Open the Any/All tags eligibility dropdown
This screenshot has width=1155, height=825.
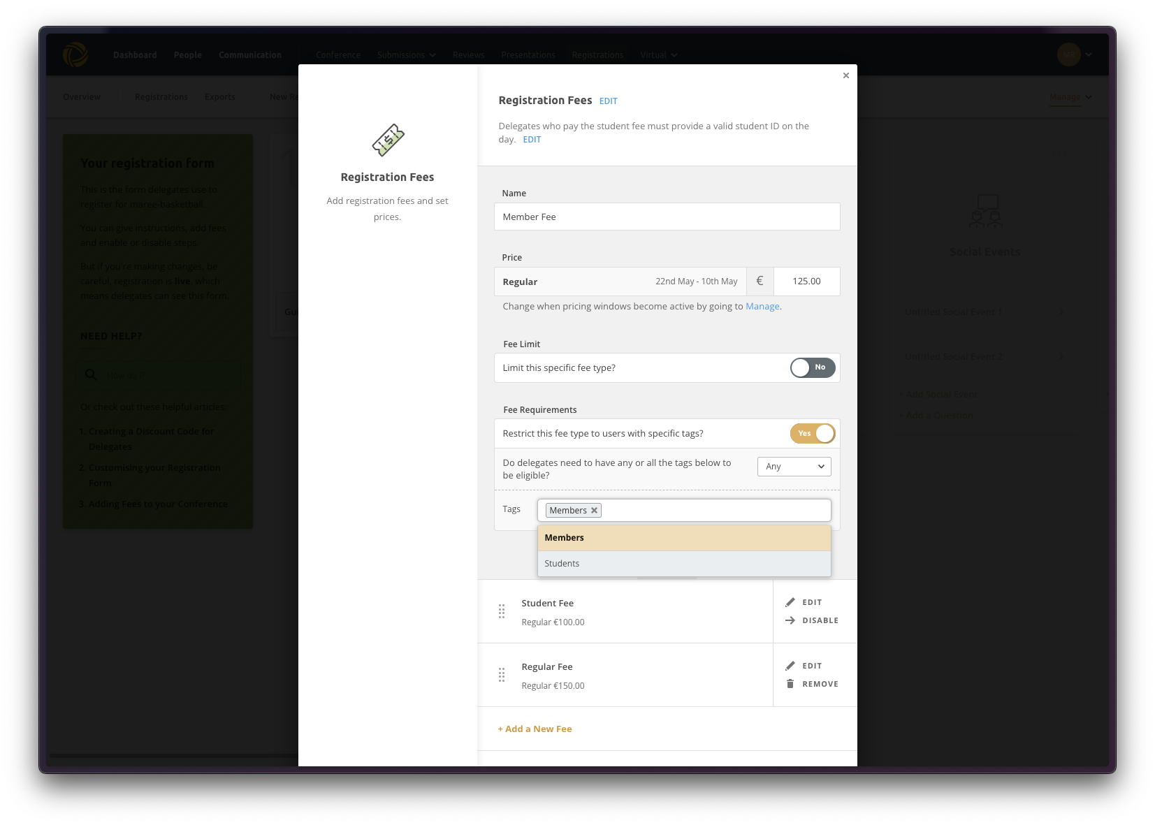(794, 467)
